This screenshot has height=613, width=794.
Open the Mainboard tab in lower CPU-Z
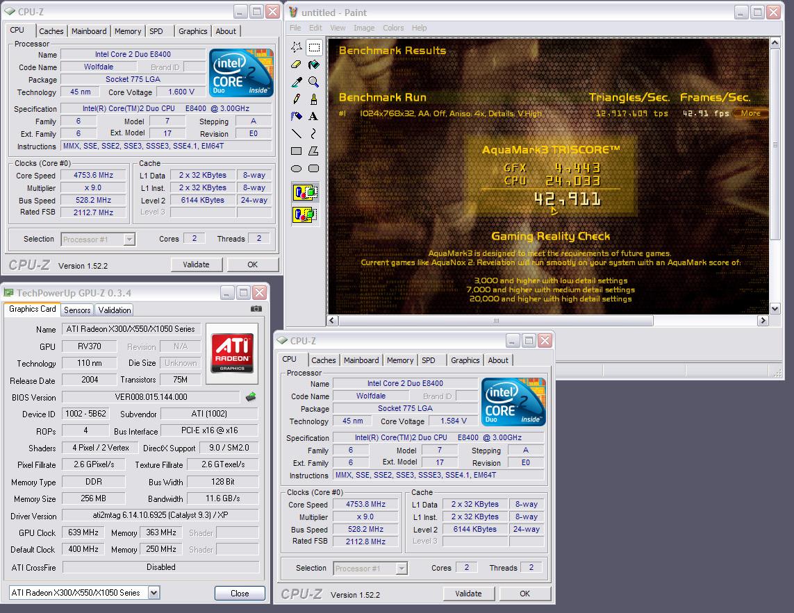coord(361,360)
